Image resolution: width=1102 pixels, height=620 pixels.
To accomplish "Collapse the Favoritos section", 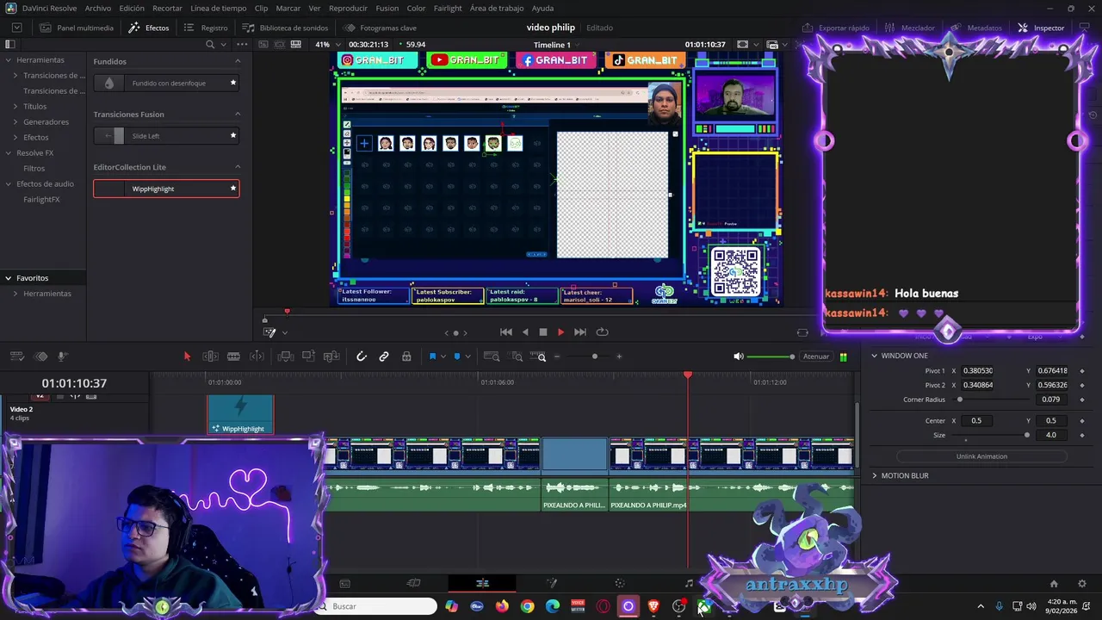I will 8,278.
